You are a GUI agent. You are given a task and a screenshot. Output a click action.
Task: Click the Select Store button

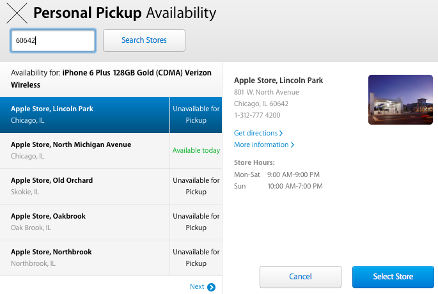393,277
